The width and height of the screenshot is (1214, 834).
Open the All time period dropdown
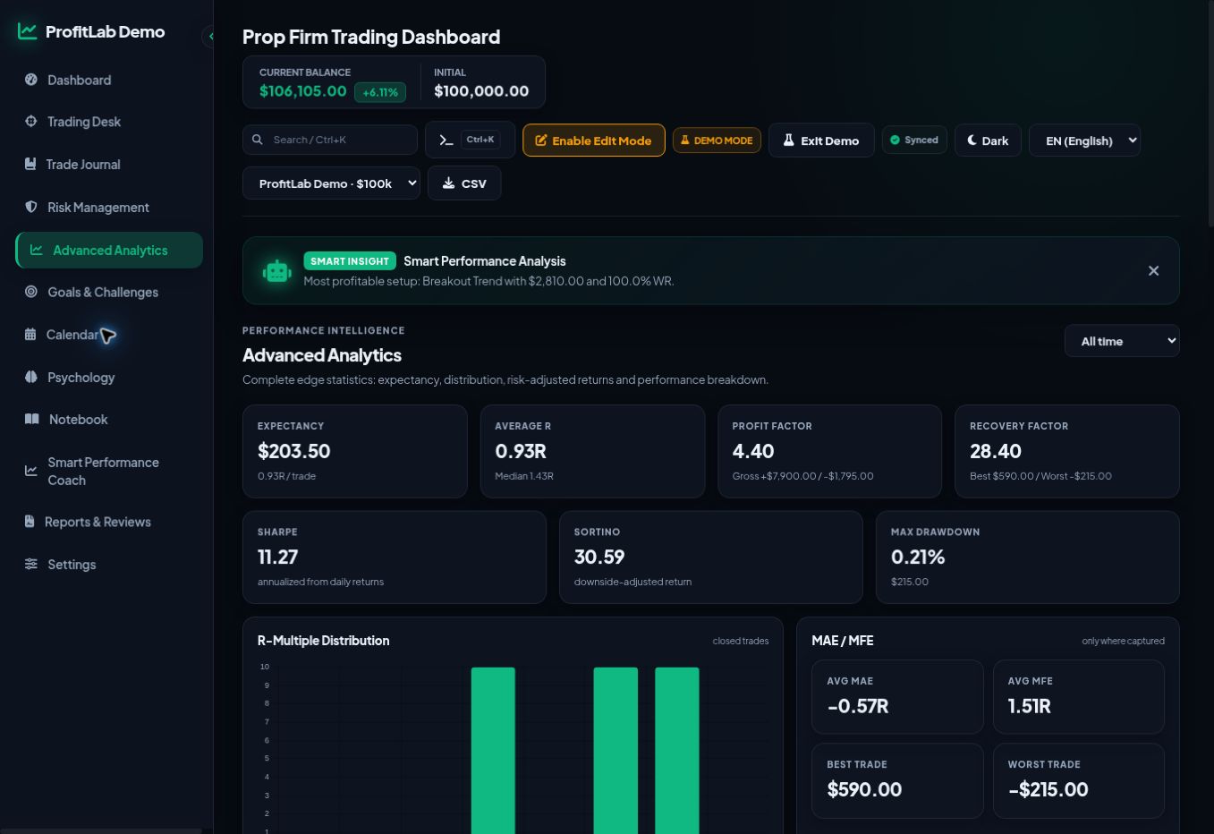1122,341
